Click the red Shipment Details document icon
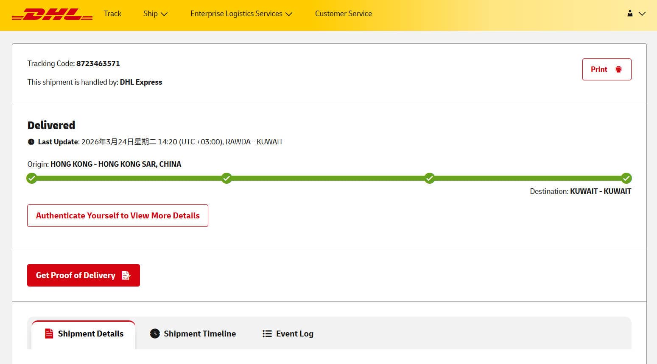The width and height of the screenshot is (657, 364). 49,334
